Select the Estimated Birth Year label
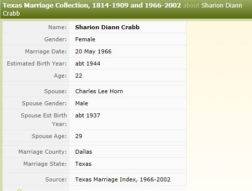This screenshot has width=252, height=191. [x=37, y=63]
